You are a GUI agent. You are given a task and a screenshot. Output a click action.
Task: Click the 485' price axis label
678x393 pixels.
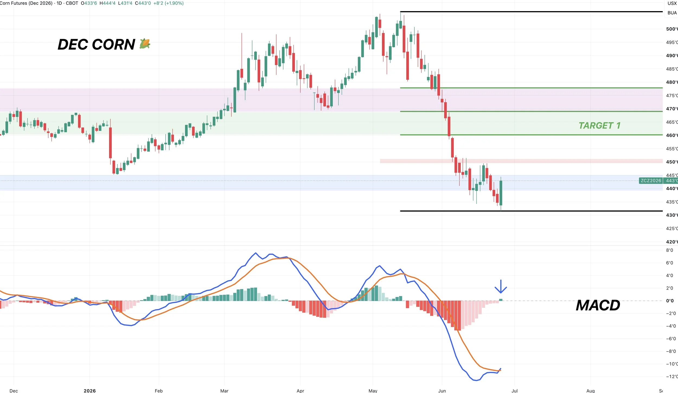(x=672, y=69)
